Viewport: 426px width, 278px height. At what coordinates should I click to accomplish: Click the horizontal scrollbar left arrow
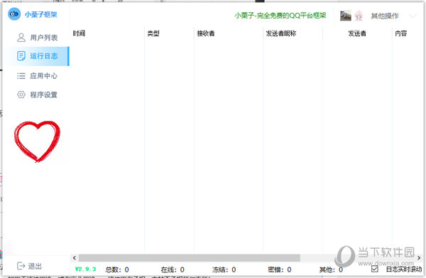75,257
